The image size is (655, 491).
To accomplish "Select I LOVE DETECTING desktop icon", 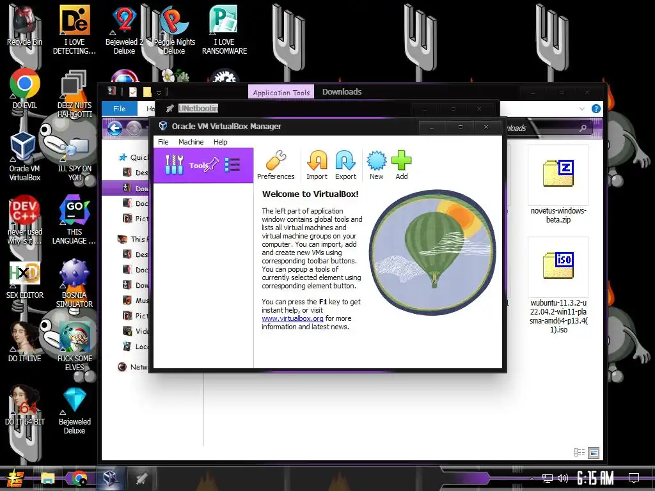I will click(74, 30).
